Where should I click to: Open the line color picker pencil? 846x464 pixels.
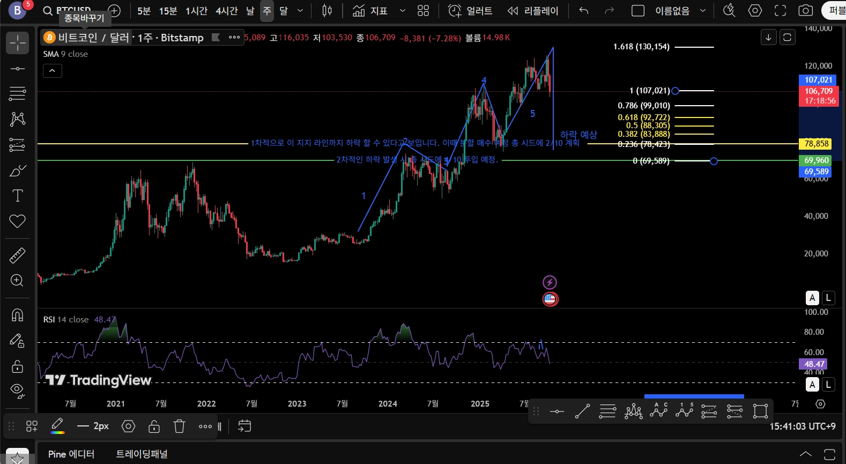click(x=57, y=426)
